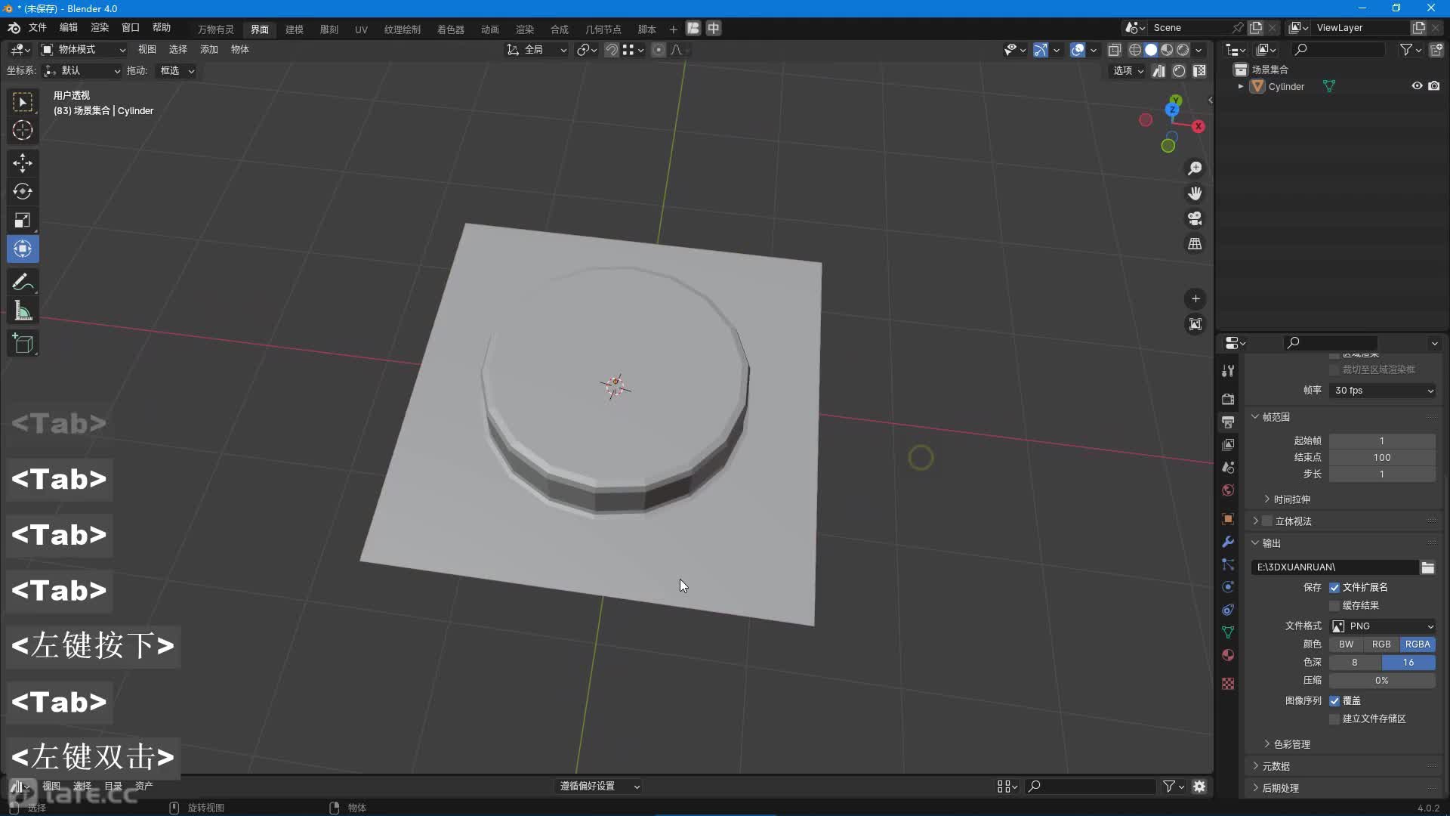
Task: Select the Measure ruler tool
Action: tap(23, 311)
